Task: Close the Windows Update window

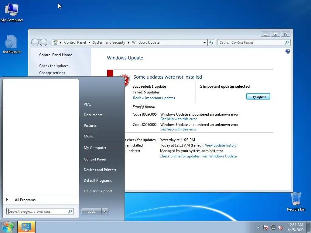Action: [x=285, y=34]
